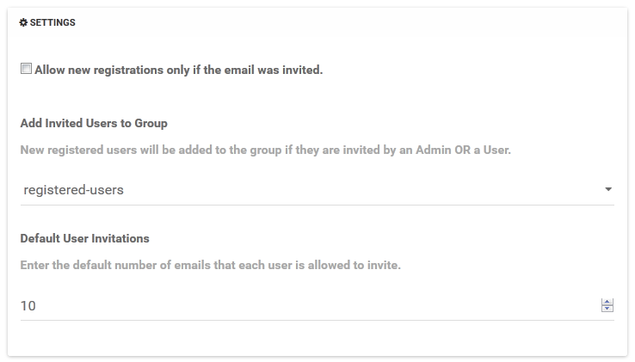Click the SETTINGS panel heading text
Viewport: 635px width, 362px height.
pyautogui.click(x=52, y=23)
